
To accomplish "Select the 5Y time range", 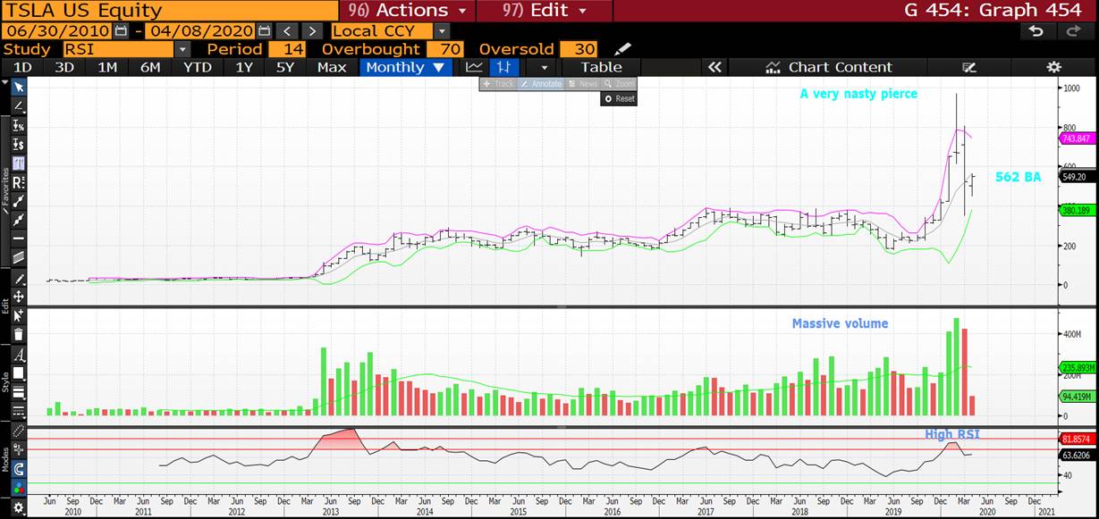I will pos(285,67).
